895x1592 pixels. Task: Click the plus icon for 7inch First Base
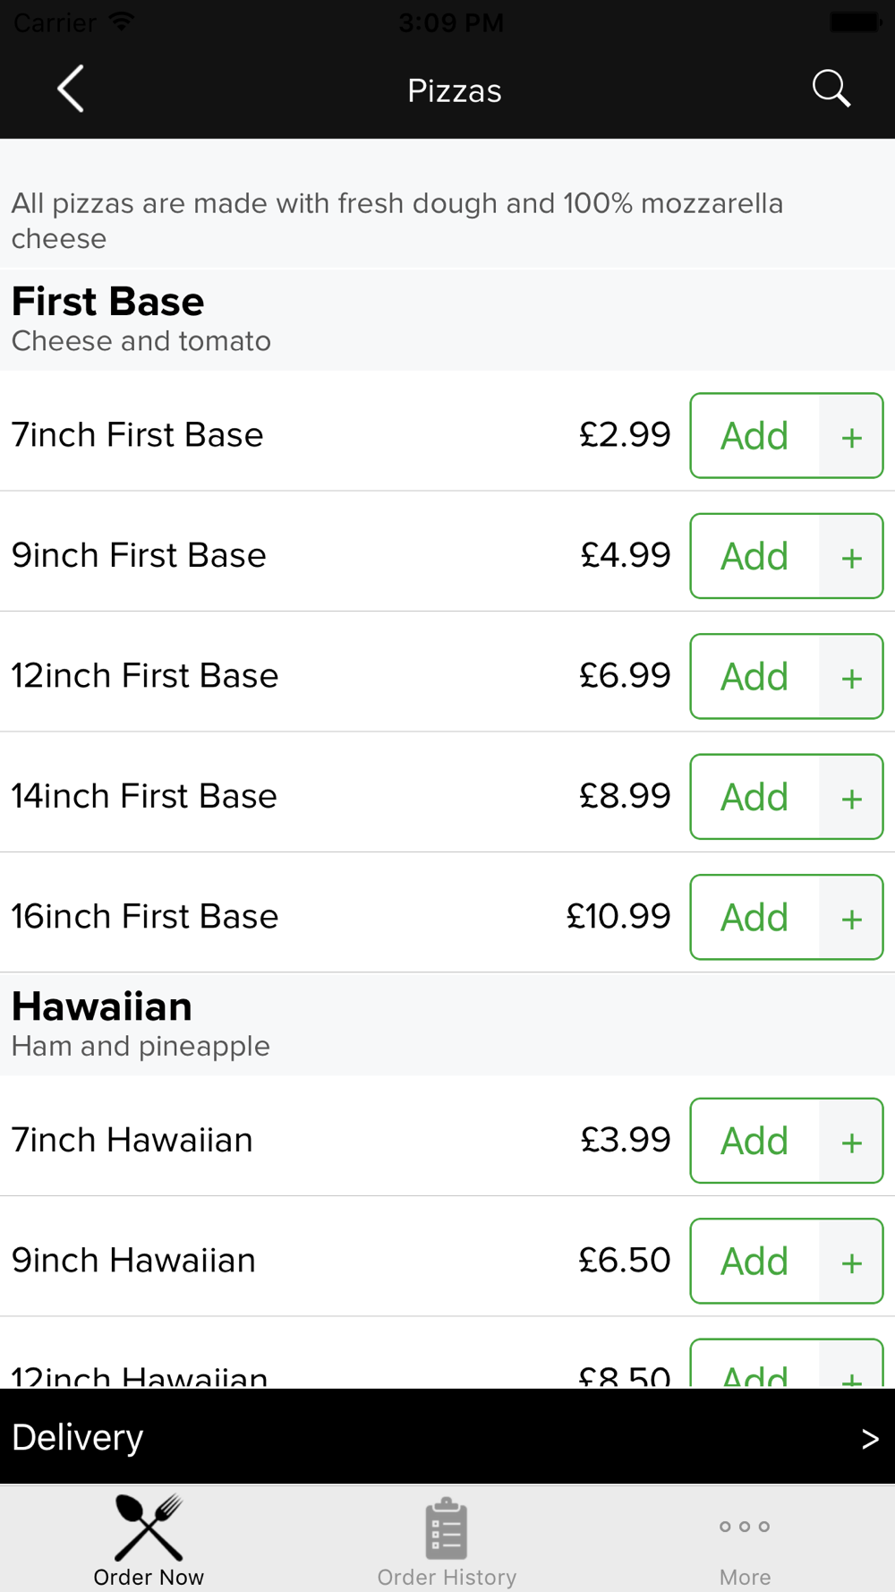(852, 436)
